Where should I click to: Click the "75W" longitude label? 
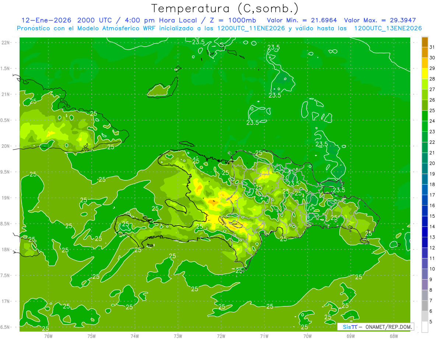tap(92, 336)
